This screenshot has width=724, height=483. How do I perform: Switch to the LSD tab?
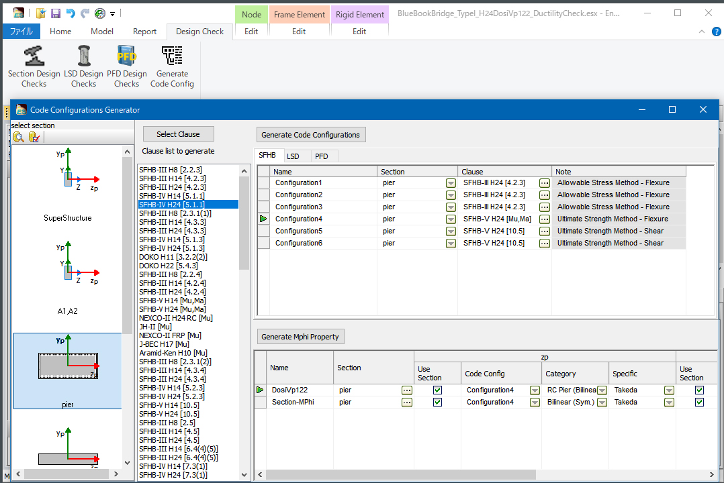[293, 156]
